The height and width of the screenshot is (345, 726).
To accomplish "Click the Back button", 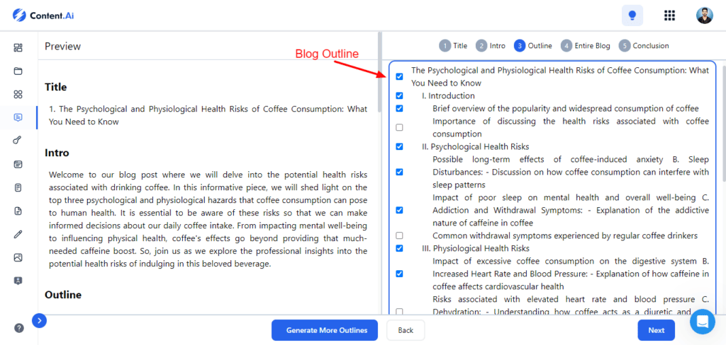I will click(x=406, y=330).
